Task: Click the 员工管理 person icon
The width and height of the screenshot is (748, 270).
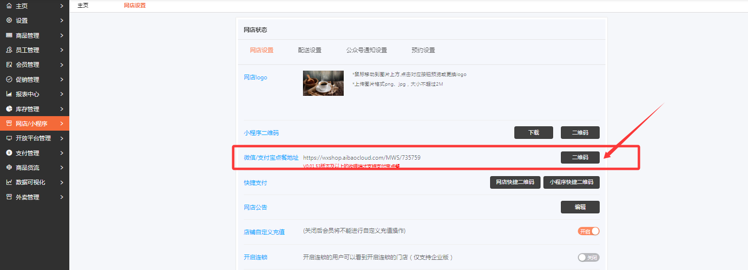Action: click(x=9, y=50)
